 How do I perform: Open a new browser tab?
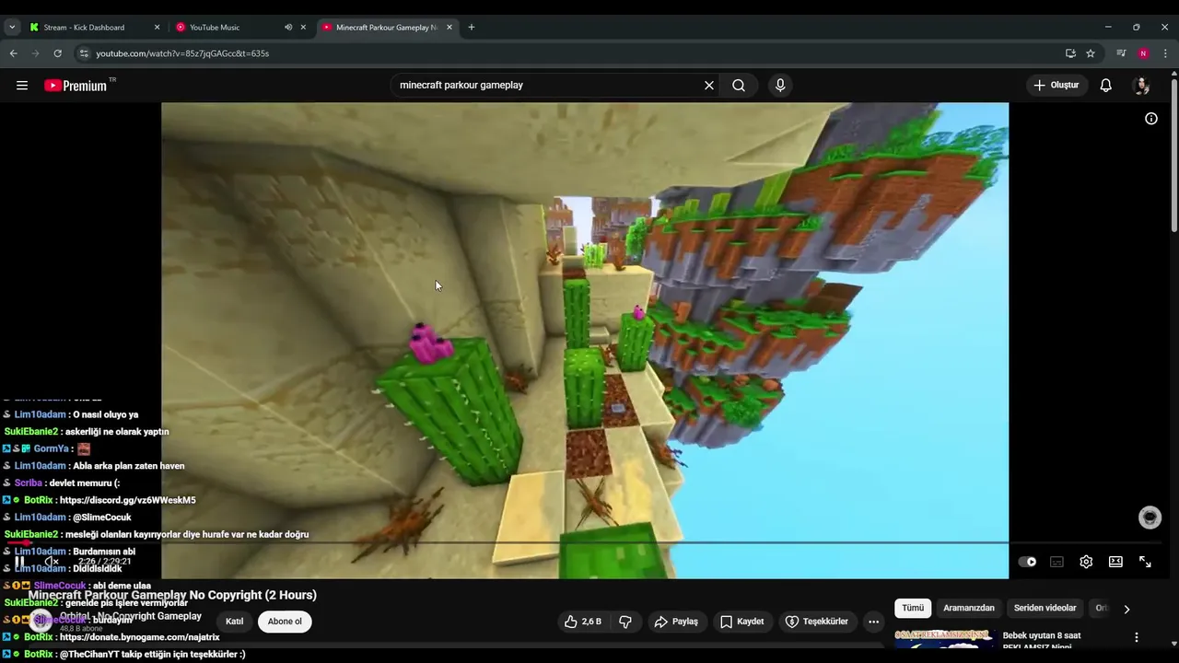(x=472, y=28)
